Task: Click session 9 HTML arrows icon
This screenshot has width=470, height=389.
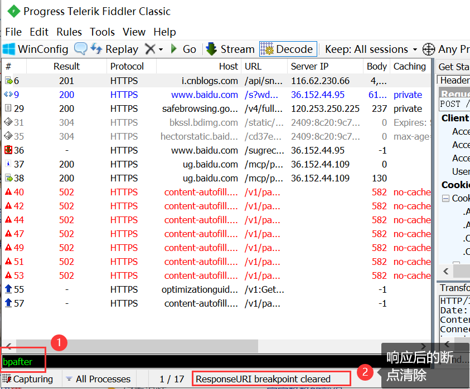Action: tap(8, 94)
